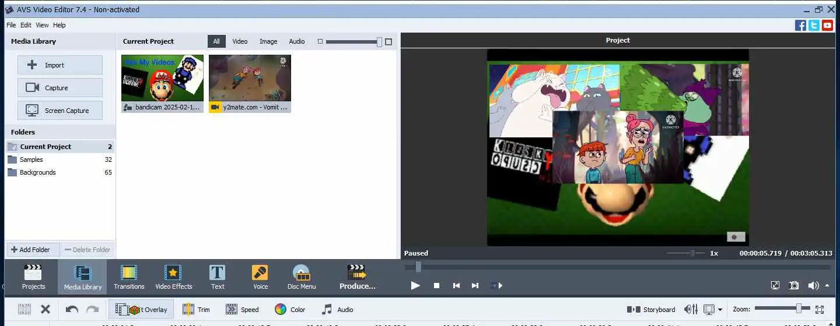Open the Edit menu
Screen dimensions: 840x326
[x=26, y=25]
